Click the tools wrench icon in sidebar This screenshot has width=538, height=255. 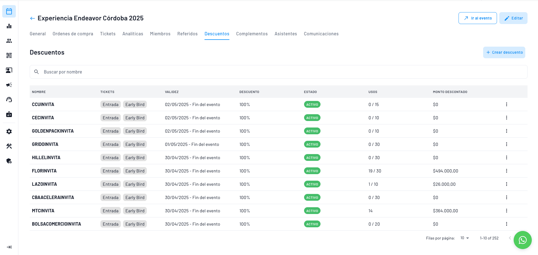click(9, 146)
